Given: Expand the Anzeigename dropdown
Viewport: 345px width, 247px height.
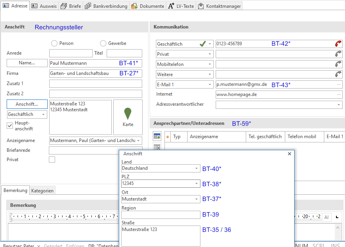Looking at the screenshot, I should coord(138,140).
